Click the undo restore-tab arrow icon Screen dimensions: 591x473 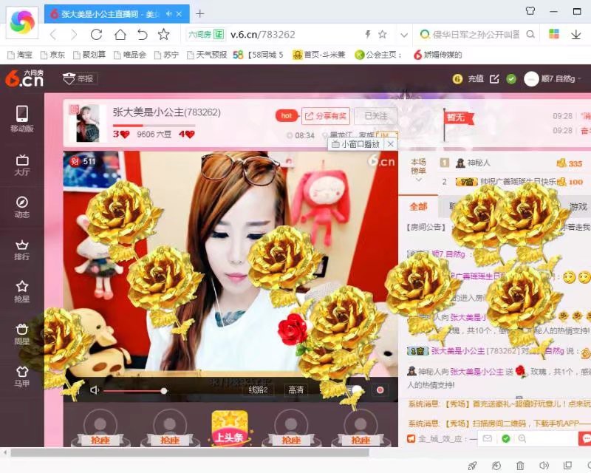pyautogui.click(x=142, y=35)
